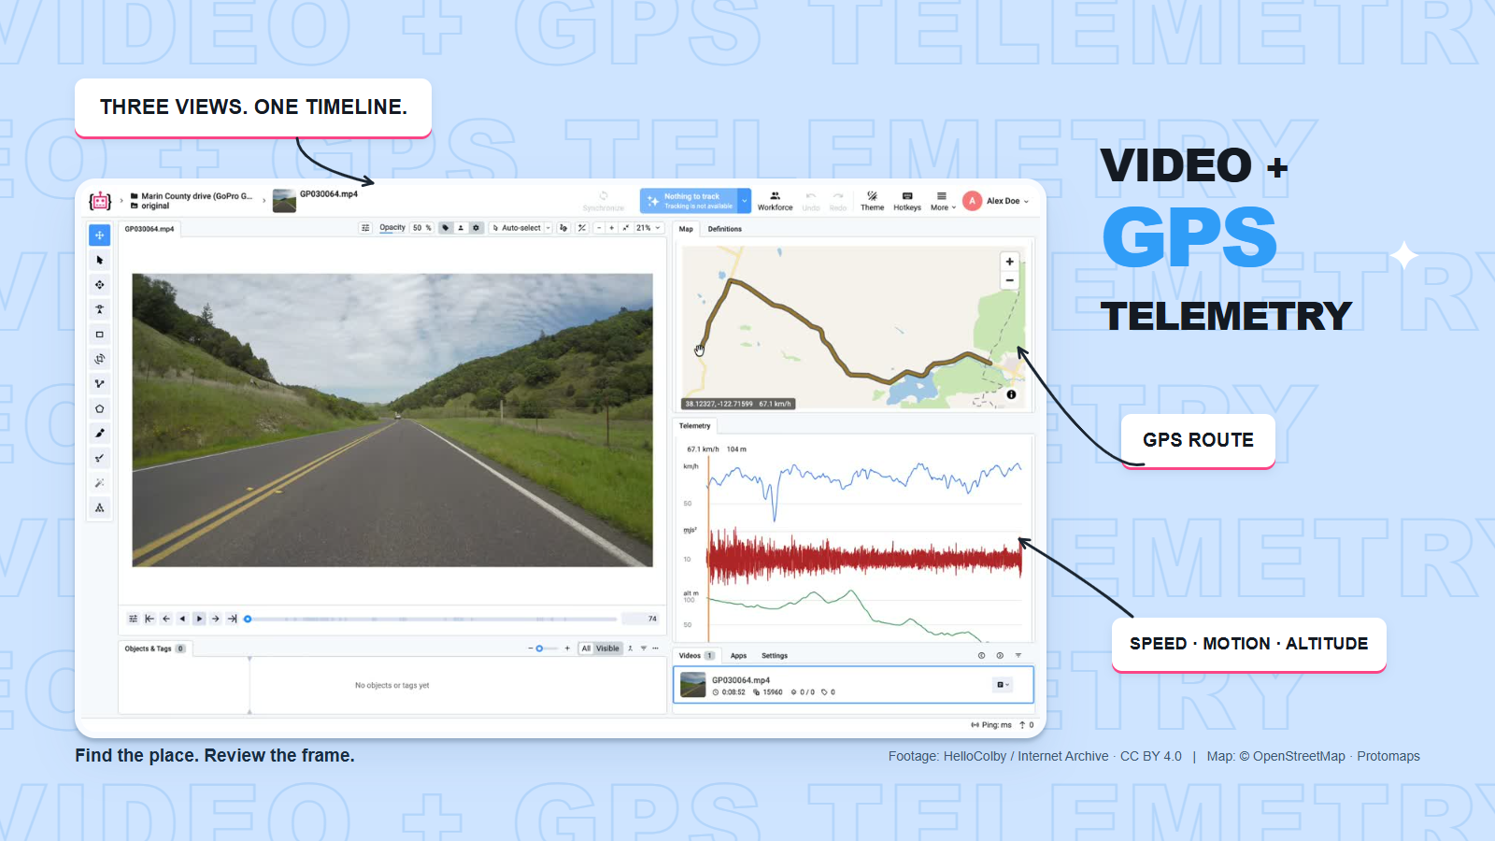Jump to the last frame

[x=233, y=619]
